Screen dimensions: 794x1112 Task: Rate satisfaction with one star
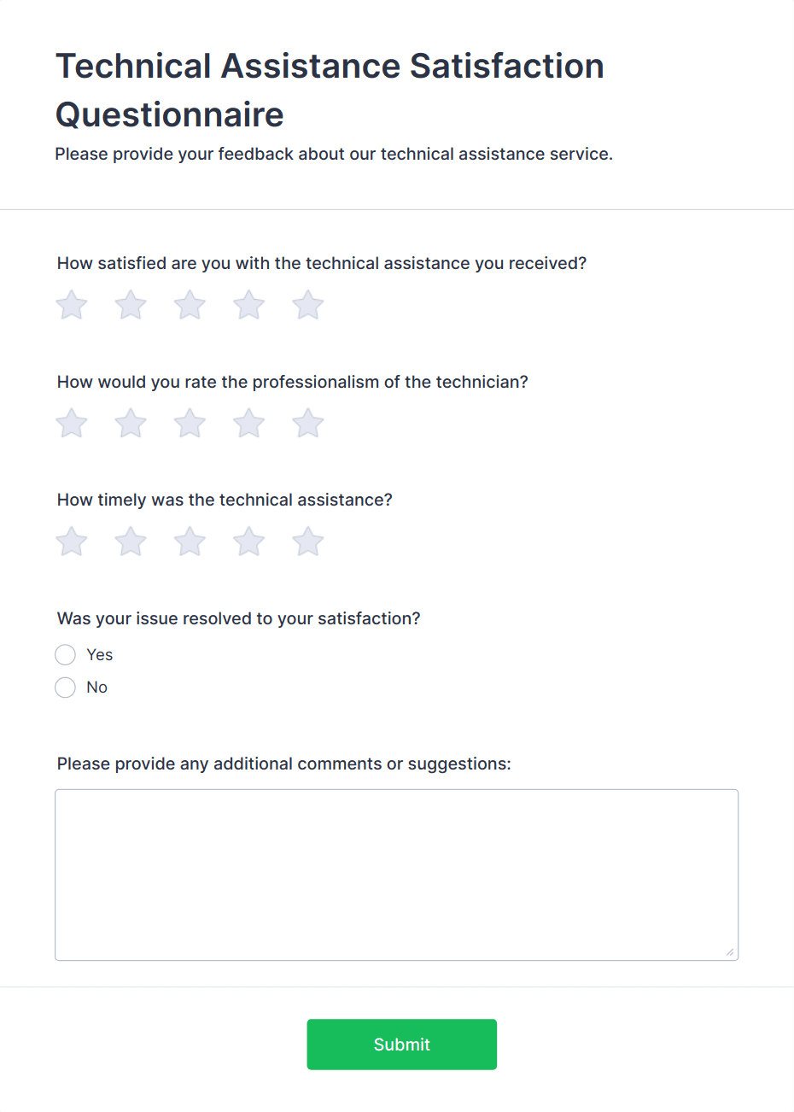(x=72, y=305)
